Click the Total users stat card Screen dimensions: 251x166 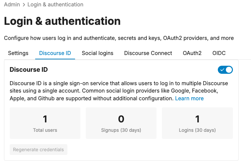pos(45,123)
